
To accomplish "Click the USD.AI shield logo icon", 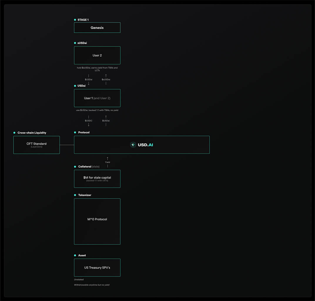I will pyautogui.click(x=133, y=145).
